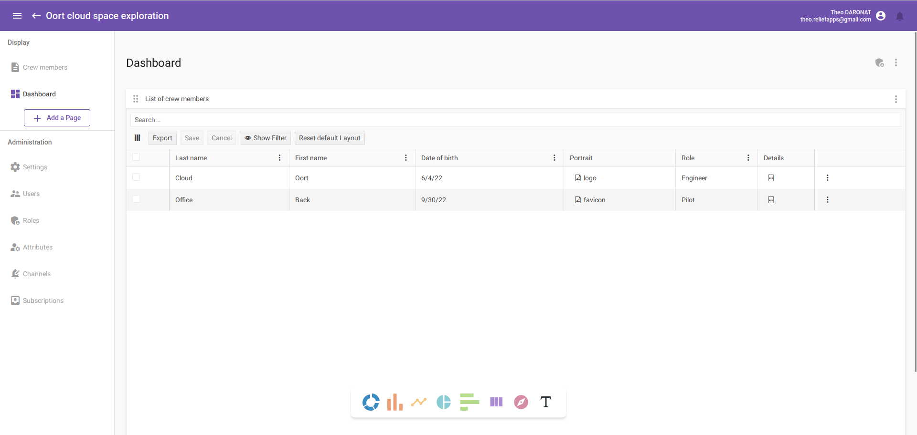Viewport: 917px width, 435px height.
Task: Open the column chooser icon
Action: [138, 138]
